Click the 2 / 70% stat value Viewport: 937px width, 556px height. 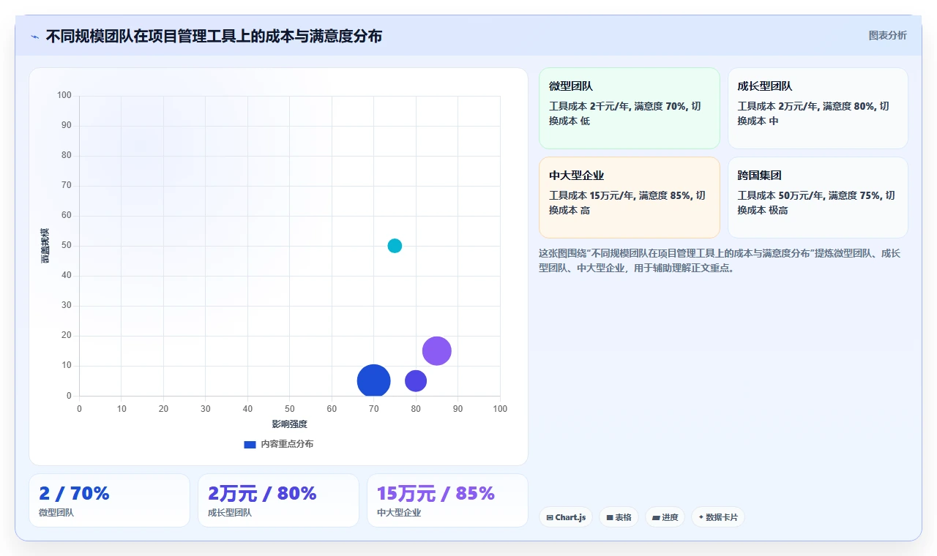click(74, 493)
